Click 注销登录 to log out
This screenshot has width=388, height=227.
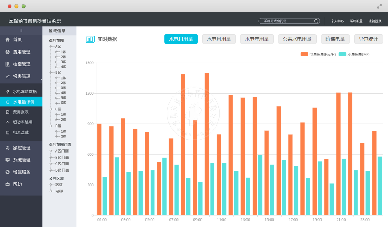tap(375, 21)
